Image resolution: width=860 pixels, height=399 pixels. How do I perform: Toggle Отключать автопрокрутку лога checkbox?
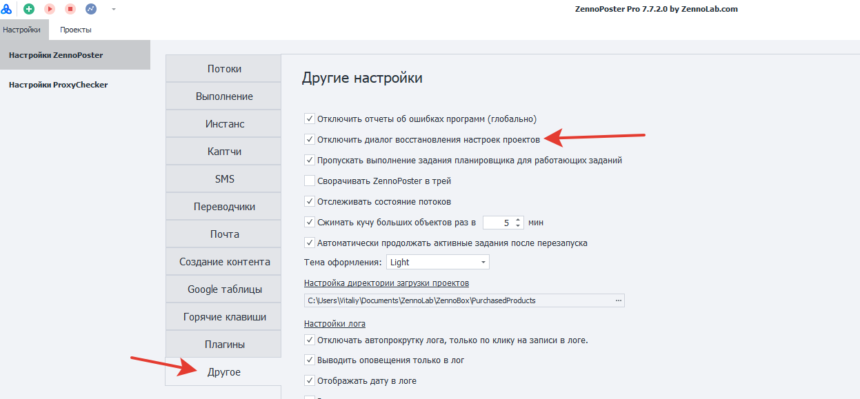310,340
